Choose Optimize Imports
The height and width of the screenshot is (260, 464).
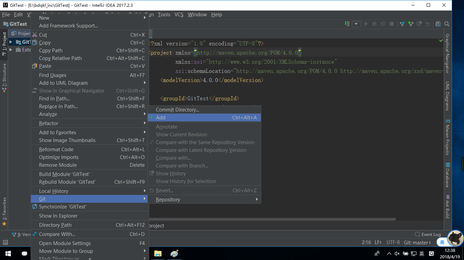90,157
